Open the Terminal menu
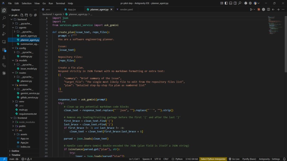287x161 pixels. point(60,3)
